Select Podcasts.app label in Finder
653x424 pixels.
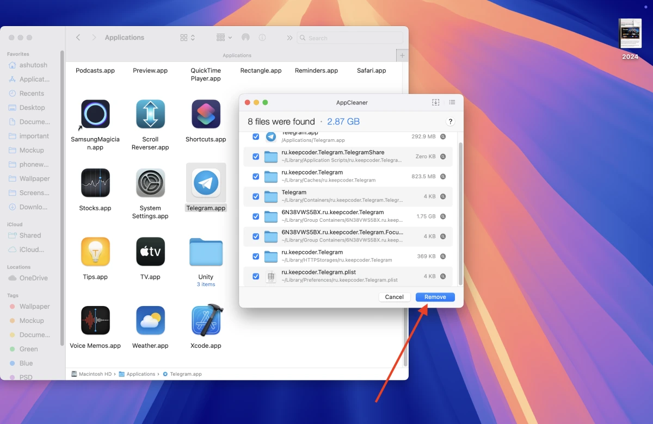[x=95, y=71]
